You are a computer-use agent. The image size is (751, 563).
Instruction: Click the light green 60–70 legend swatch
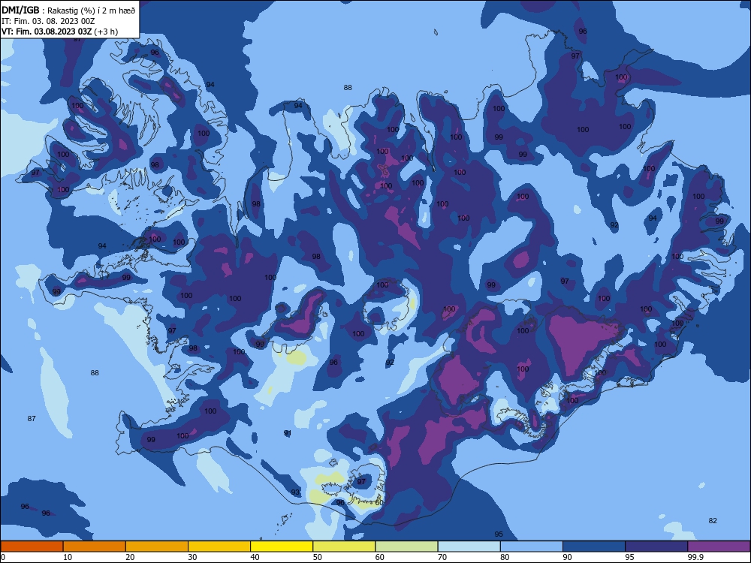tap(406, 546)
